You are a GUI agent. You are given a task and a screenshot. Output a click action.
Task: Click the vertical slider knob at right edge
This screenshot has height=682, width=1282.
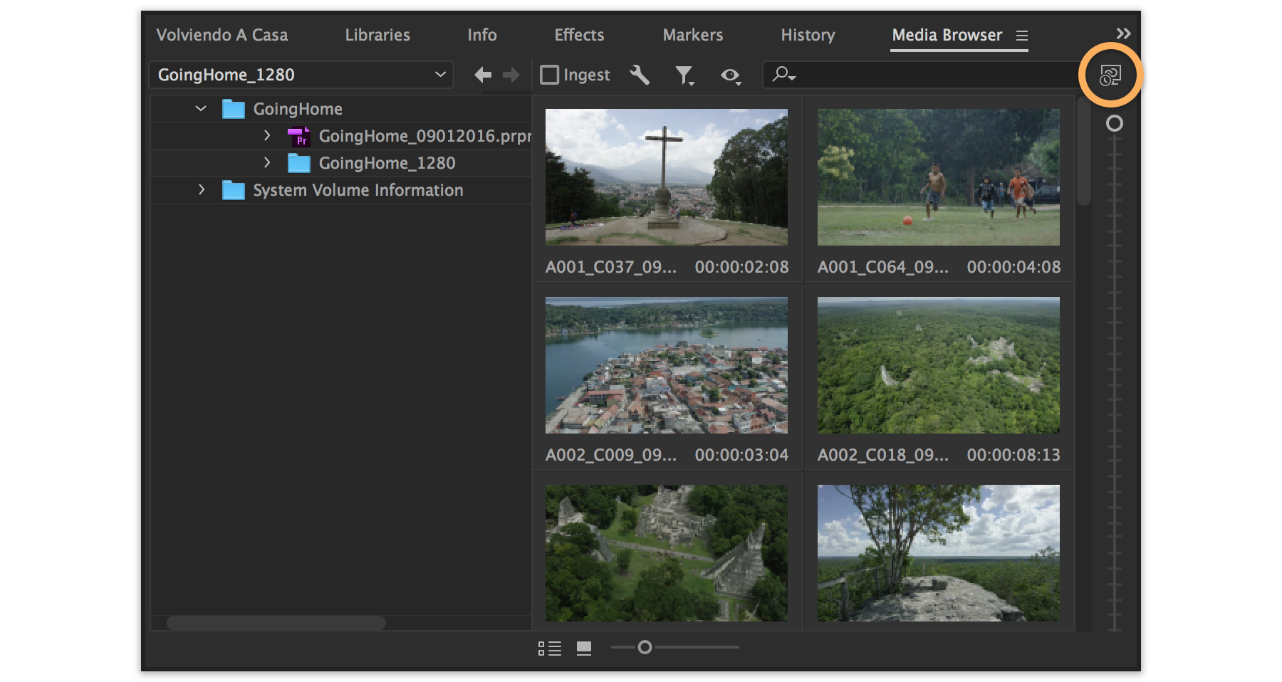(x=1115, y=124)
